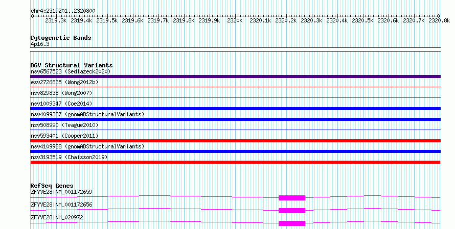Click the 2319.8k ruler position

[x=184, y=20]
